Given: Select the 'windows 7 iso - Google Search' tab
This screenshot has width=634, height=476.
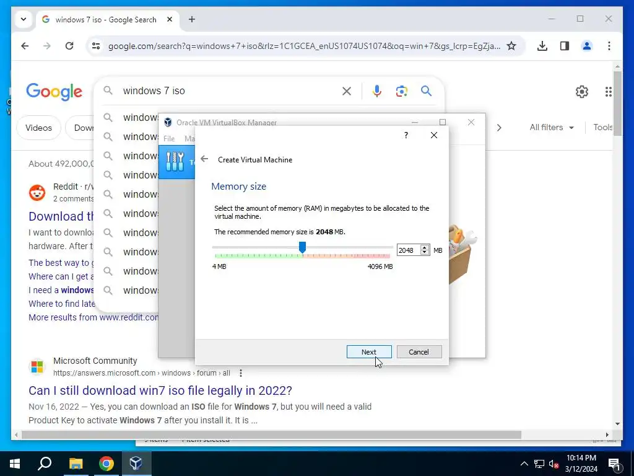Looking at the screenshot, I should [x=108, y=19].
